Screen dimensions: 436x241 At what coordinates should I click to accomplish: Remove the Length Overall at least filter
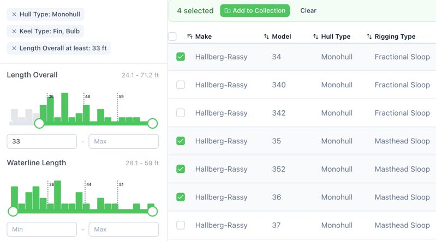point(14,48)
